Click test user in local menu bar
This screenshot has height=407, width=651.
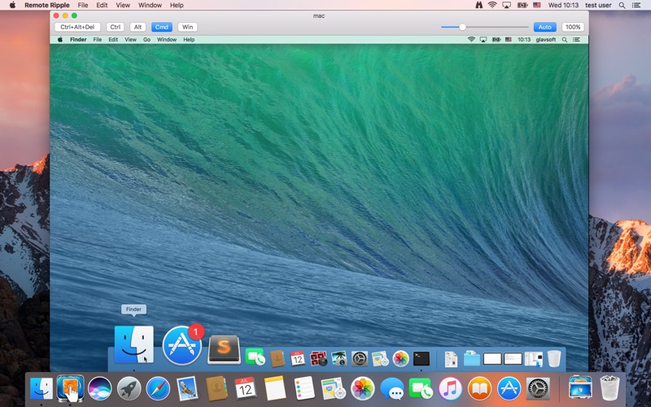click(598, 5)
